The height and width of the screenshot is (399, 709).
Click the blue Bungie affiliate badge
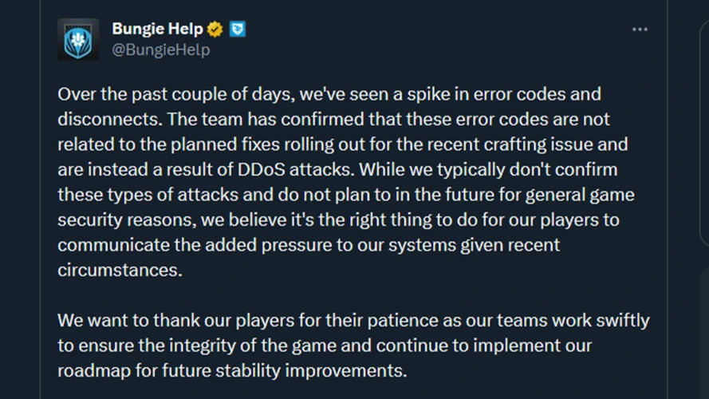pyautogui.click(x=238, y=30)
